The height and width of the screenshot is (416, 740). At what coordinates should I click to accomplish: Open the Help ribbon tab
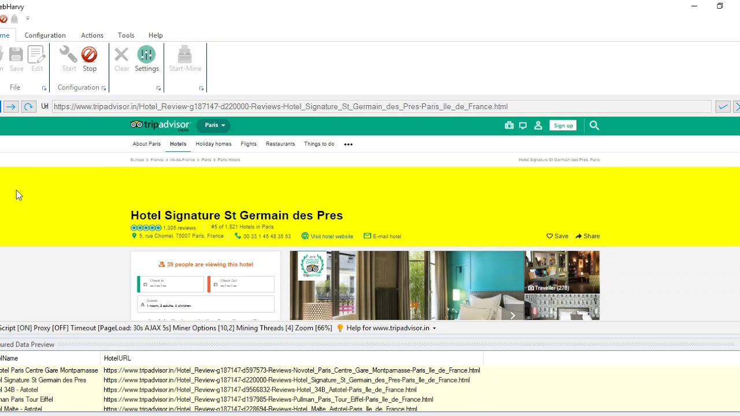[x=156, y=35]
